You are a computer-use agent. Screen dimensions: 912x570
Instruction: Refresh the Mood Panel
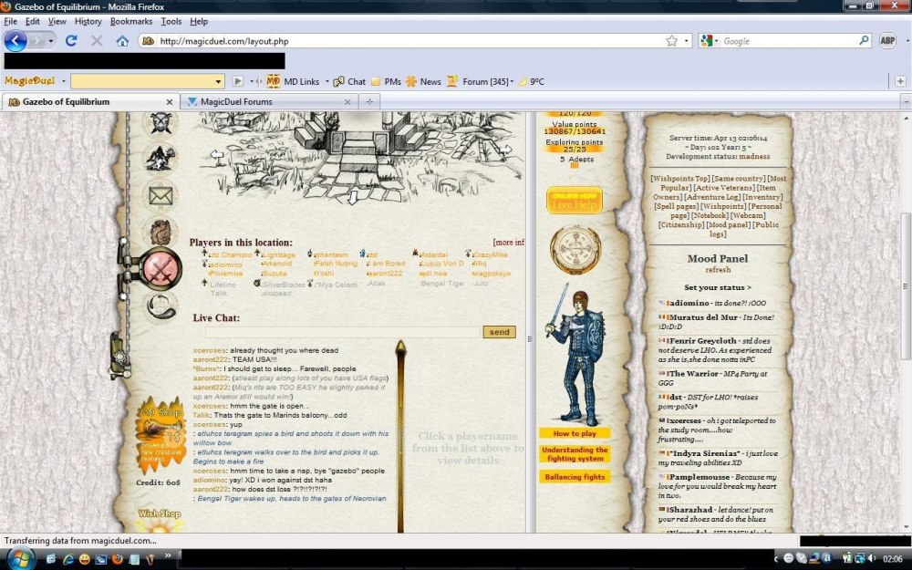click(718, 270)
